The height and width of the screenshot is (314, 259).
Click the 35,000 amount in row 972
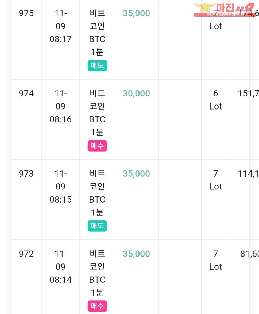click(136, 254)
